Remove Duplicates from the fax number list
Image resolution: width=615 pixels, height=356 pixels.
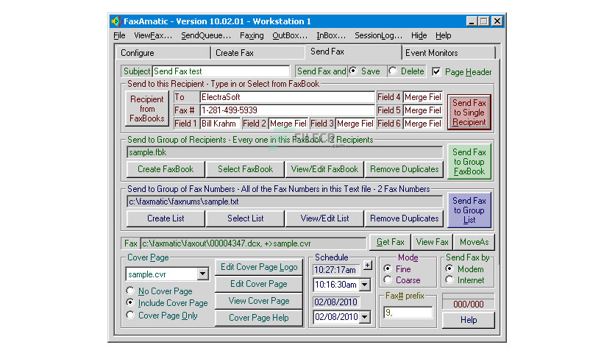point(405,218)
